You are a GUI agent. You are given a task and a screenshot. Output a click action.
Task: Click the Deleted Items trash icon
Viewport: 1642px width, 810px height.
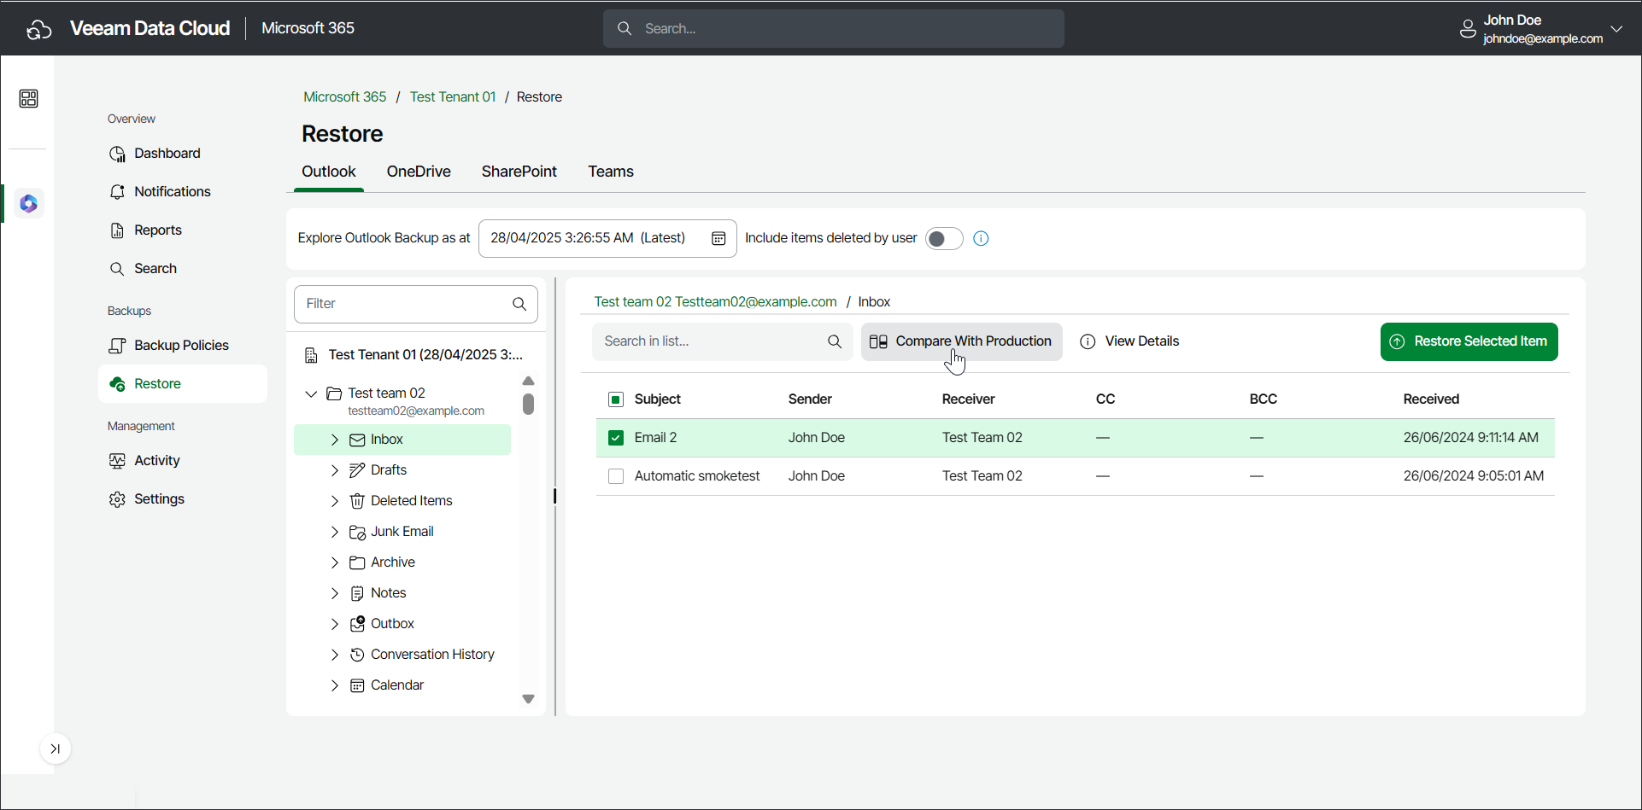coord(357,501)
